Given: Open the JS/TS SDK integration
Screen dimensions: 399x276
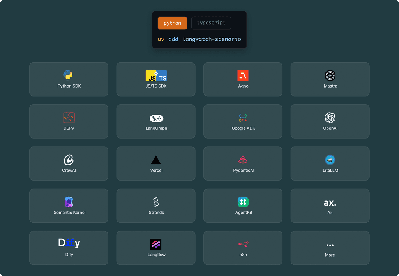Looking at the screenshot, I should (156, 79).
